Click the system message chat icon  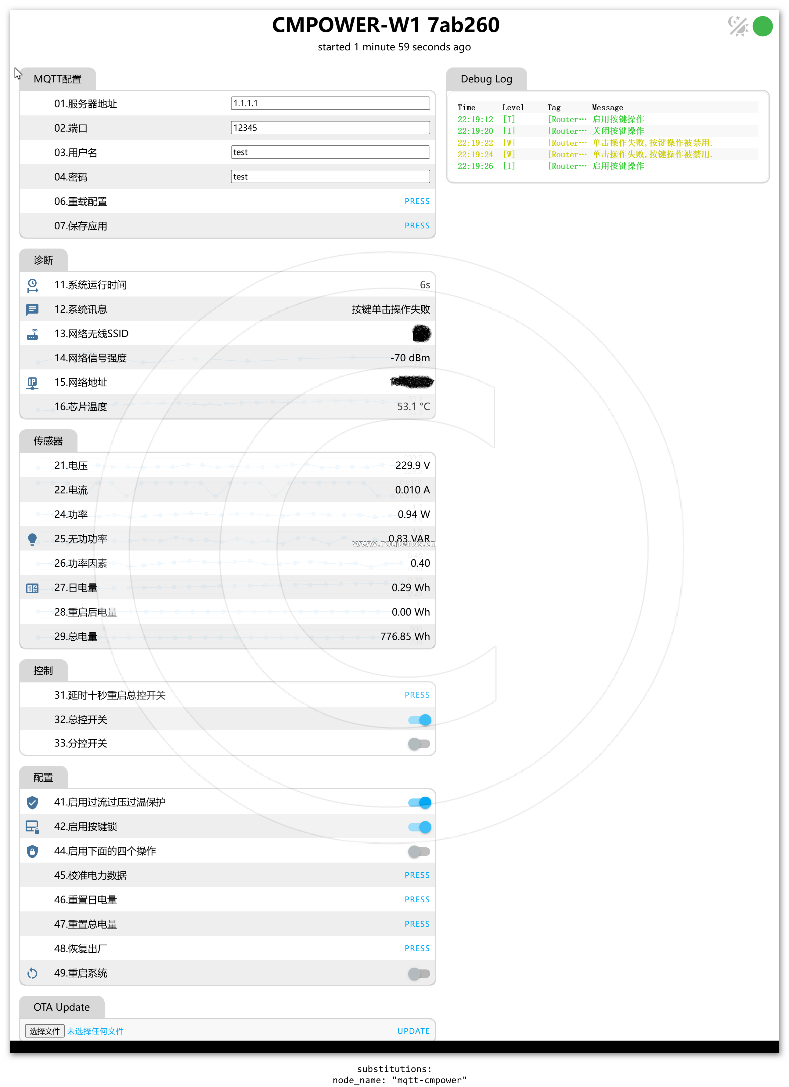tap(32, 310)
